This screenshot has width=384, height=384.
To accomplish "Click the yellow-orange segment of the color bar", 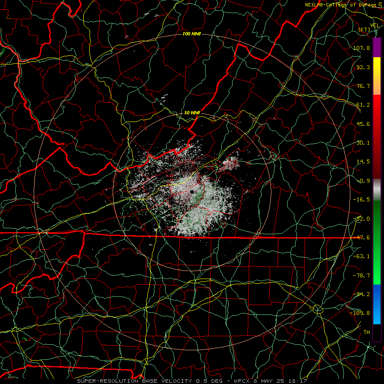I will click(377, 76).
